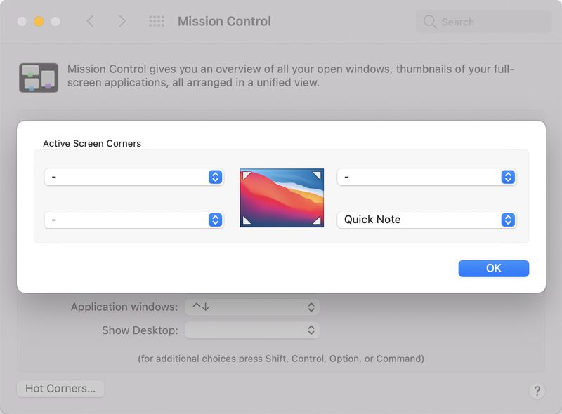Click the Hot Corners… button

click(x=60, y=389)
